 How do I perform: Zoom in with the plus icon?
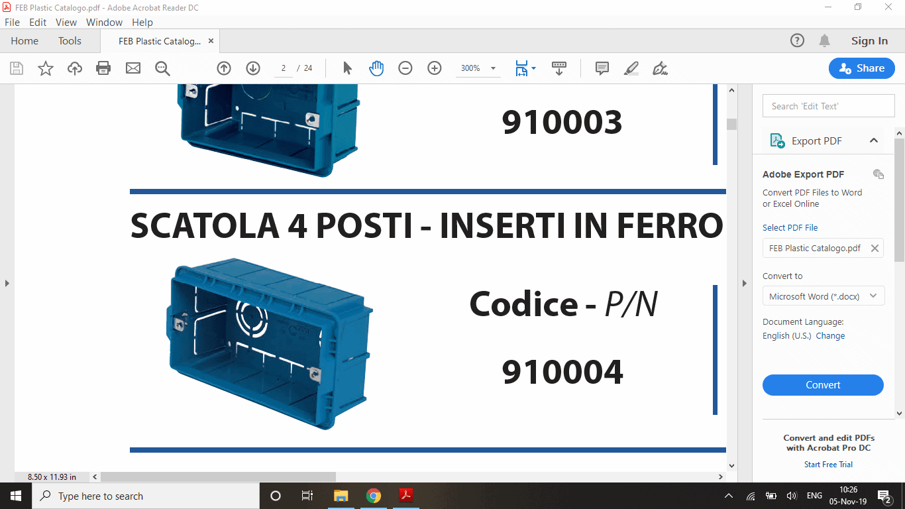click(435, 68)
